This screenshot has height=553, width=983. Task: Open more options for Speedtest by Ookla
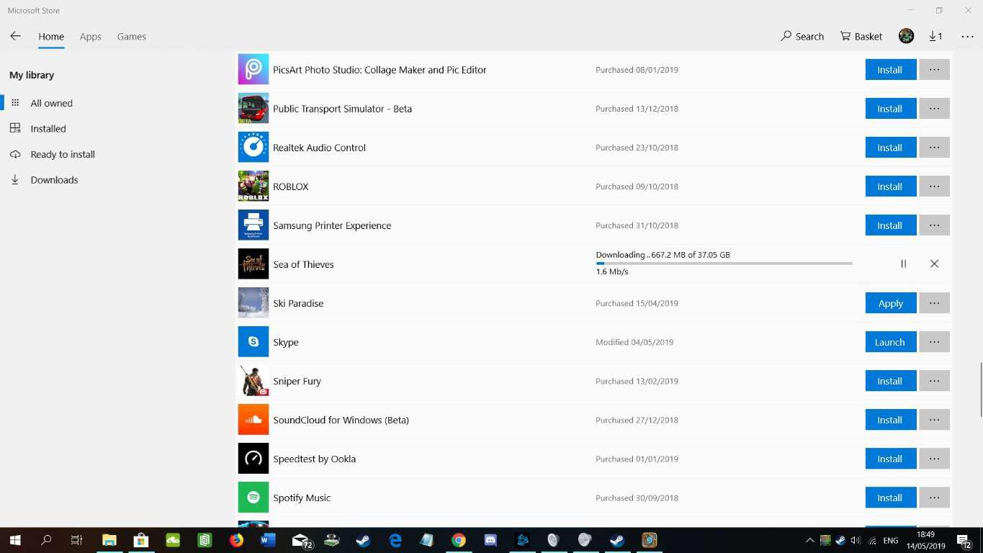(x=934, y=458)
